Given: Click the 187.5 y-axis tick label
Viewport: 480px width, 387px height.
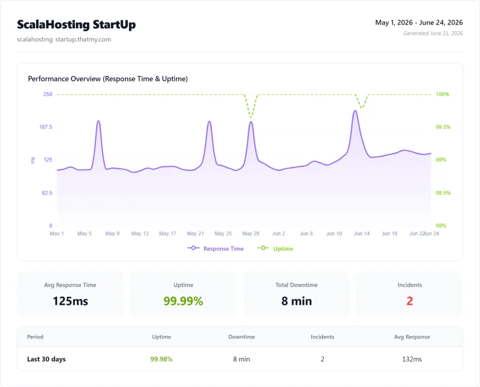Looking at the screenshot, I should point(46,127).
